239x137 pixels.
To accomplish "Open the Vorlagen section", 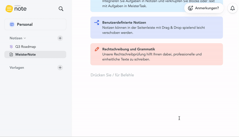I will pos(17,68).
